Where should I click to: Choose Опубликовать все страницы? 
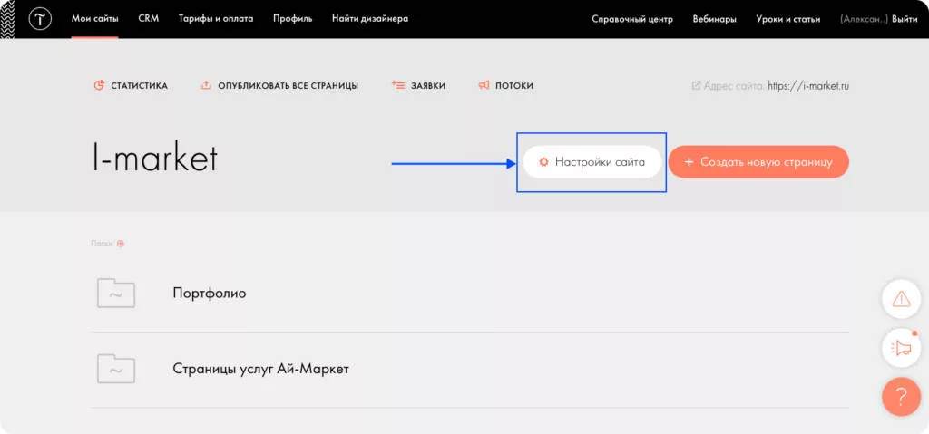(x=288, y=86)
